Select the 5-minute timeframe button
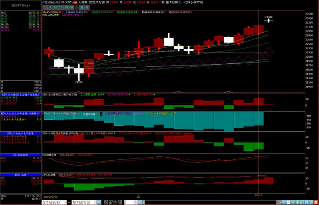 coord(50,7)
